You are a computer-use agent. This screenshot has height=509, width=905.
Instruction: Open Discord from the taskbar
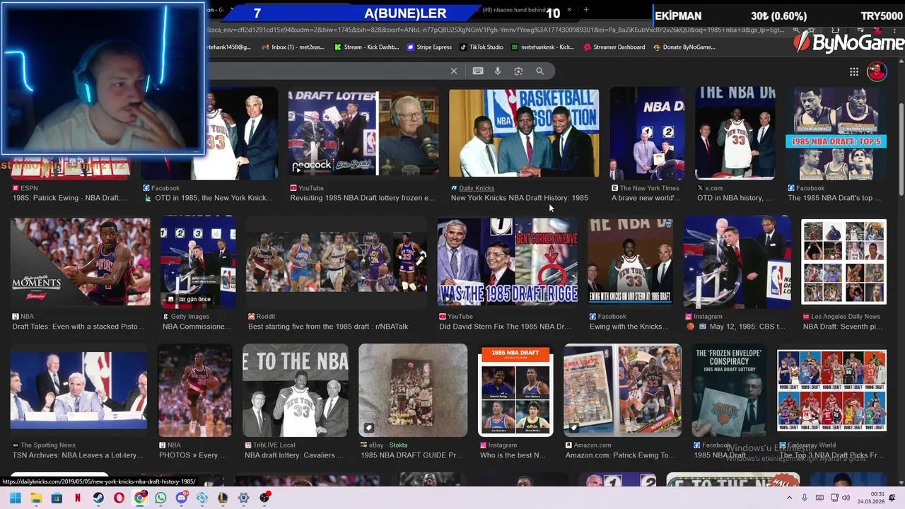click(x=181, y=498)
